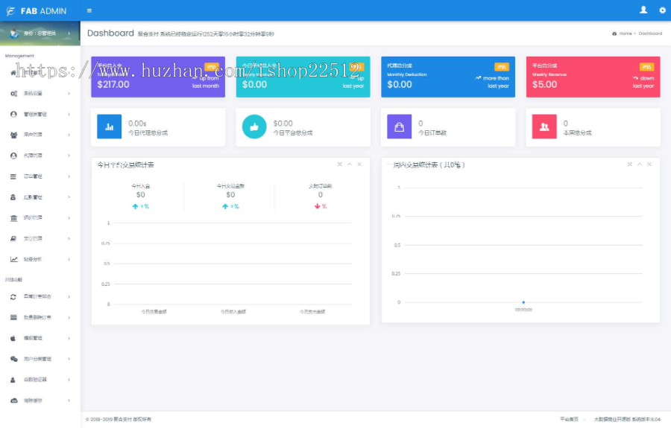Screen dimensions: 671x428
Task: Expand the 批量删除订单 menu chevron
Action: [x=69, y=317]
